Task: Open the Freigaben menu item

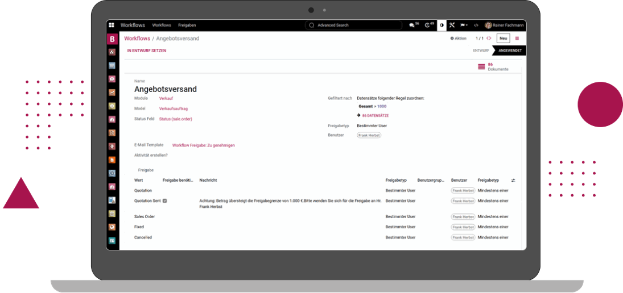Action: pyautogui.click(x=187, y=26)
